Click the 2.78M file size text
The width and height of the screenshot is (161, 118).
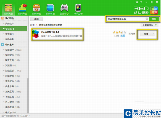click(x=132, y=34)
